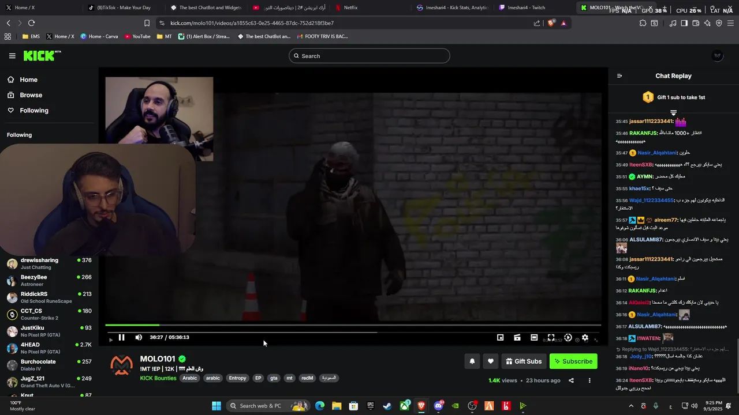Open browser extensions puzzle icon
Viewport: 739px width, 415px height.
pos(643,23)
